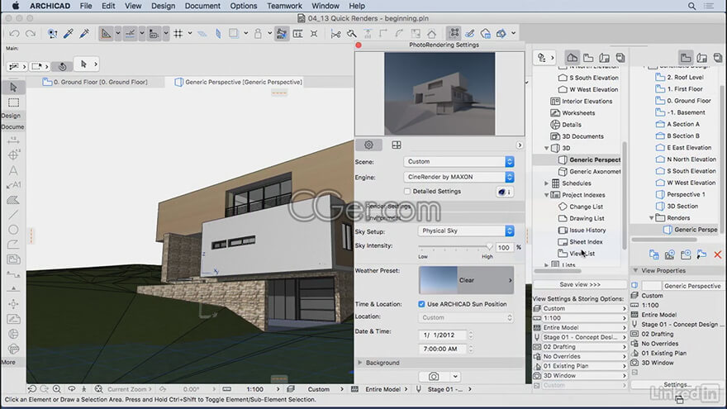This screenshot has height=409, width=727.
Task: Click the camera render button
Action: pos(434,376)
